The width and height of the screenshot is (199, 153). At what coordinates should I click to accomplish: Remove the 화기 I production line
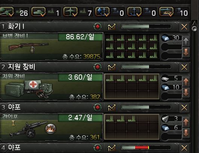pyautogui.click(x=184, y=27)
